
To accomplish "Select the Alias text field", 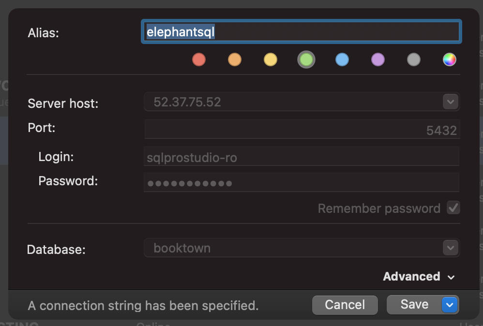I will [x=302, y=31].
